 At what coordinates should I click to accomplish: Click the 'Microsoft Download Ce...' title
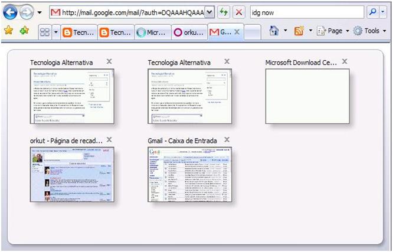click(x=301, y=63)
